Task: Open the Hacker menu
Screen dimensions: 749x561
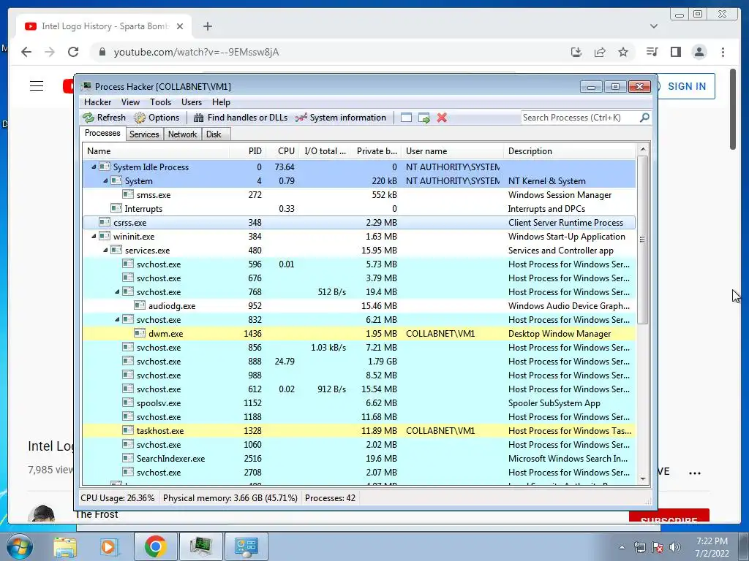Action: (97, 102)
